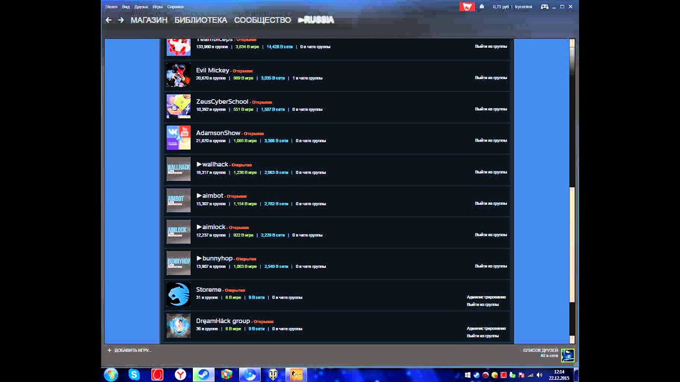
Task: Click '1 в чате группы' for Evil Mickey
Action: [x=308, y=78]
